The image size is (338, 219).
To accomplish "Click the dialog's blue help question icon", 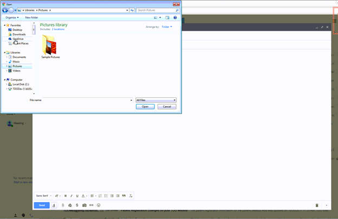I will coord(175,17).
